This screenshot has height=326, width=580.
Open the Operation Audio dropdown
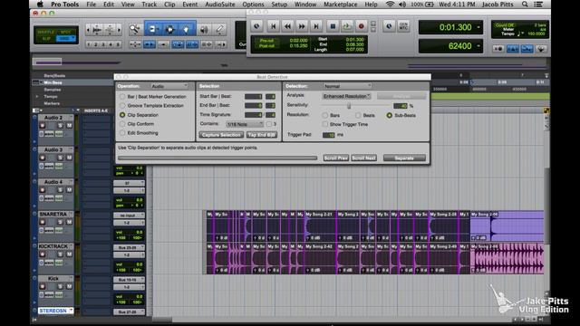[x=169, y=86]
